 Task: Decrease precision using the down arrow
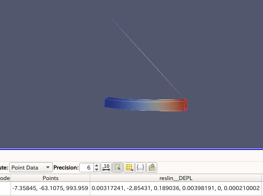click(97, 170)
